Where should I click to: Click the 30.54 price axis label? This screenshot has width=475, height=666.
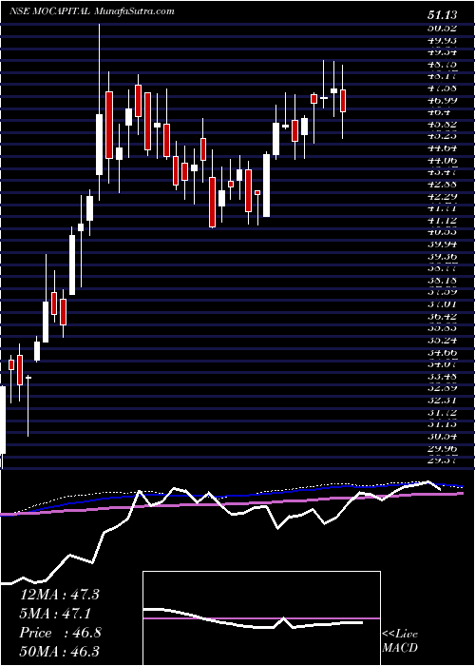click(x=442, y=437)
